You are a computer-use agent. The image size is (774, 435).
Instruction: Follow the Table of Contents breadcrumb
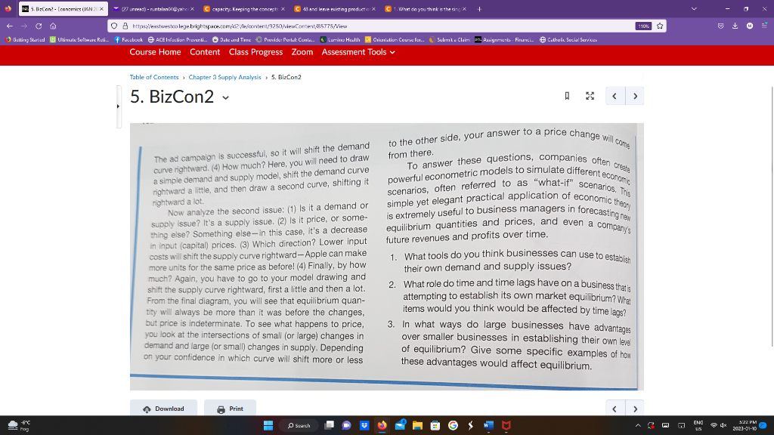(x=154, y=77)
